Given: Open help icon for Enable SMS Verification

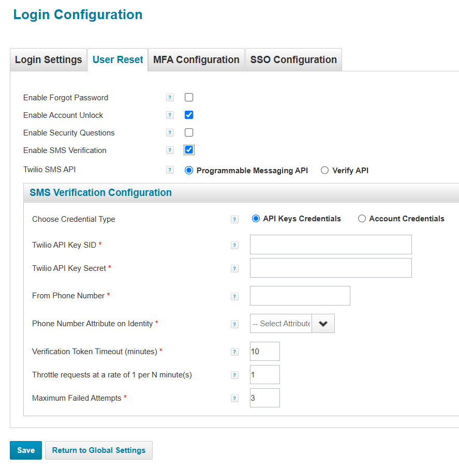Looking at the screenshot, I should (170, 150).
